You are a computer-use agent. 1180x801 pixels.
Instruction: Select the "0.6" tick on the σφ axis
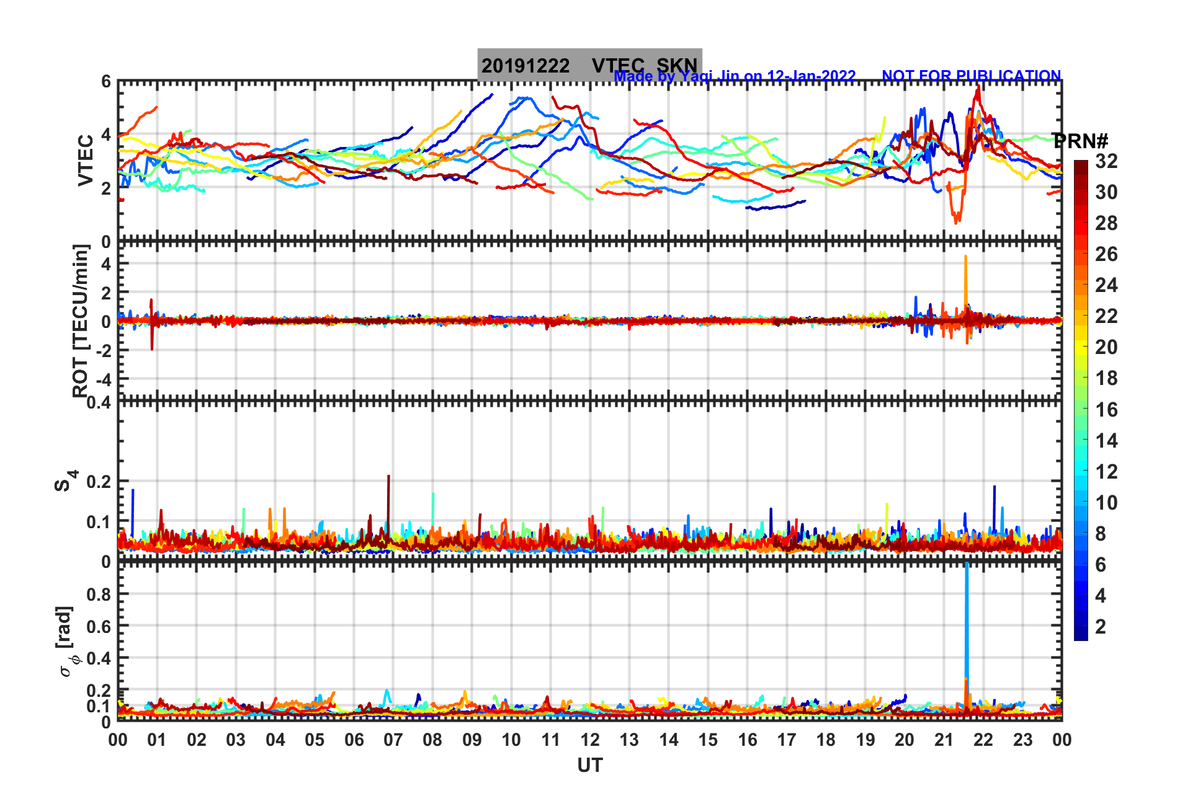[x=100, y=626]
